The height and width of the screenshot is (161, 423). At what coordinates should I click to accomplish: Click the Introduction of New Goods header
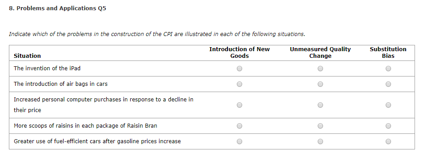click(239, 52)
